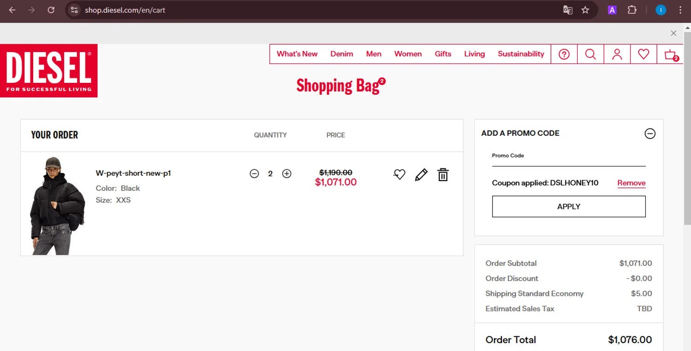
Task: Open the Denim menu
Action: pyautogui.click(x=341, y=54)
